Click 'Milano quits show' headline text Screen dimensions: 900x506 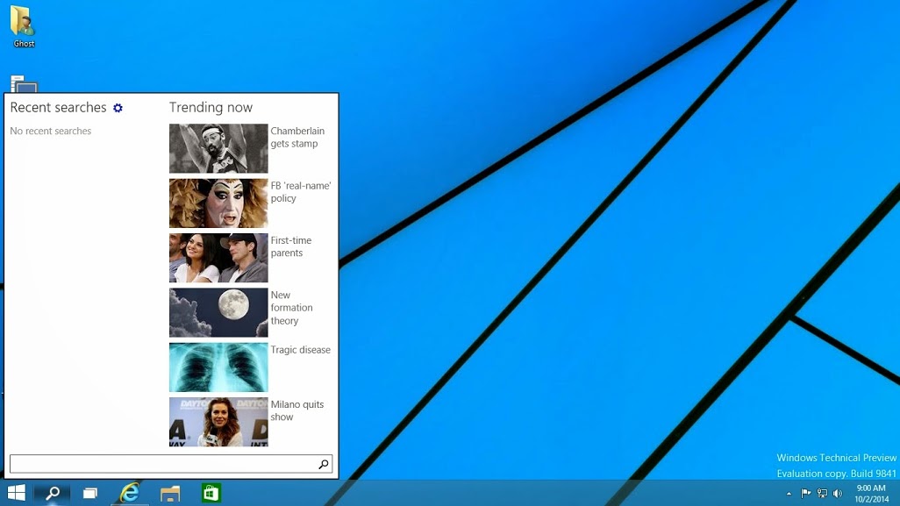point(296,410)
